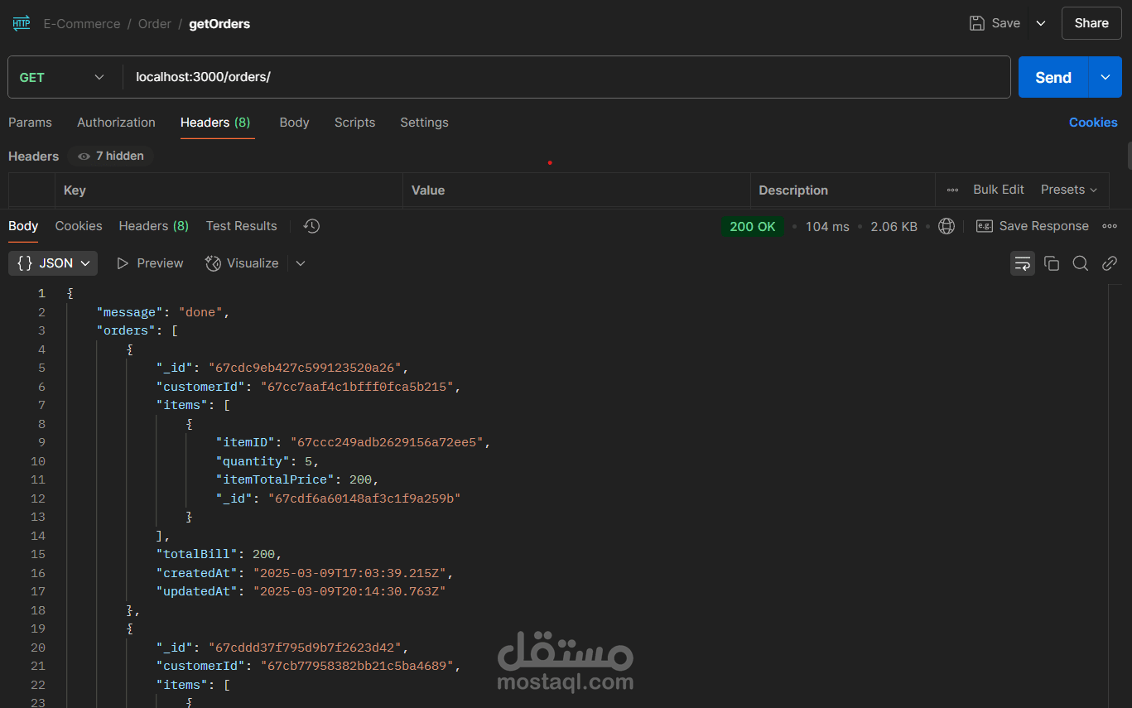Save the response as an example
Viewport: 1132px width, 708px height.
(1033, 225)
